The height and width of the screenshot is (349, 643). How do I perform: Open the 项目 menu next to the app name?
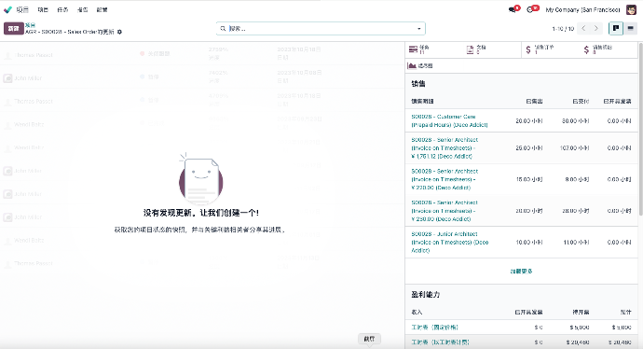tap(43, 10)
